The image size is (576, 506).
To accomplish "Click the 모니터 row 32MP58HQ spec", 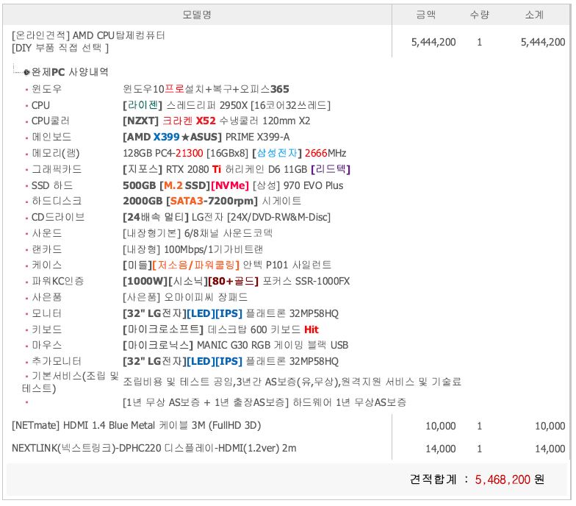I will point(231,313).
